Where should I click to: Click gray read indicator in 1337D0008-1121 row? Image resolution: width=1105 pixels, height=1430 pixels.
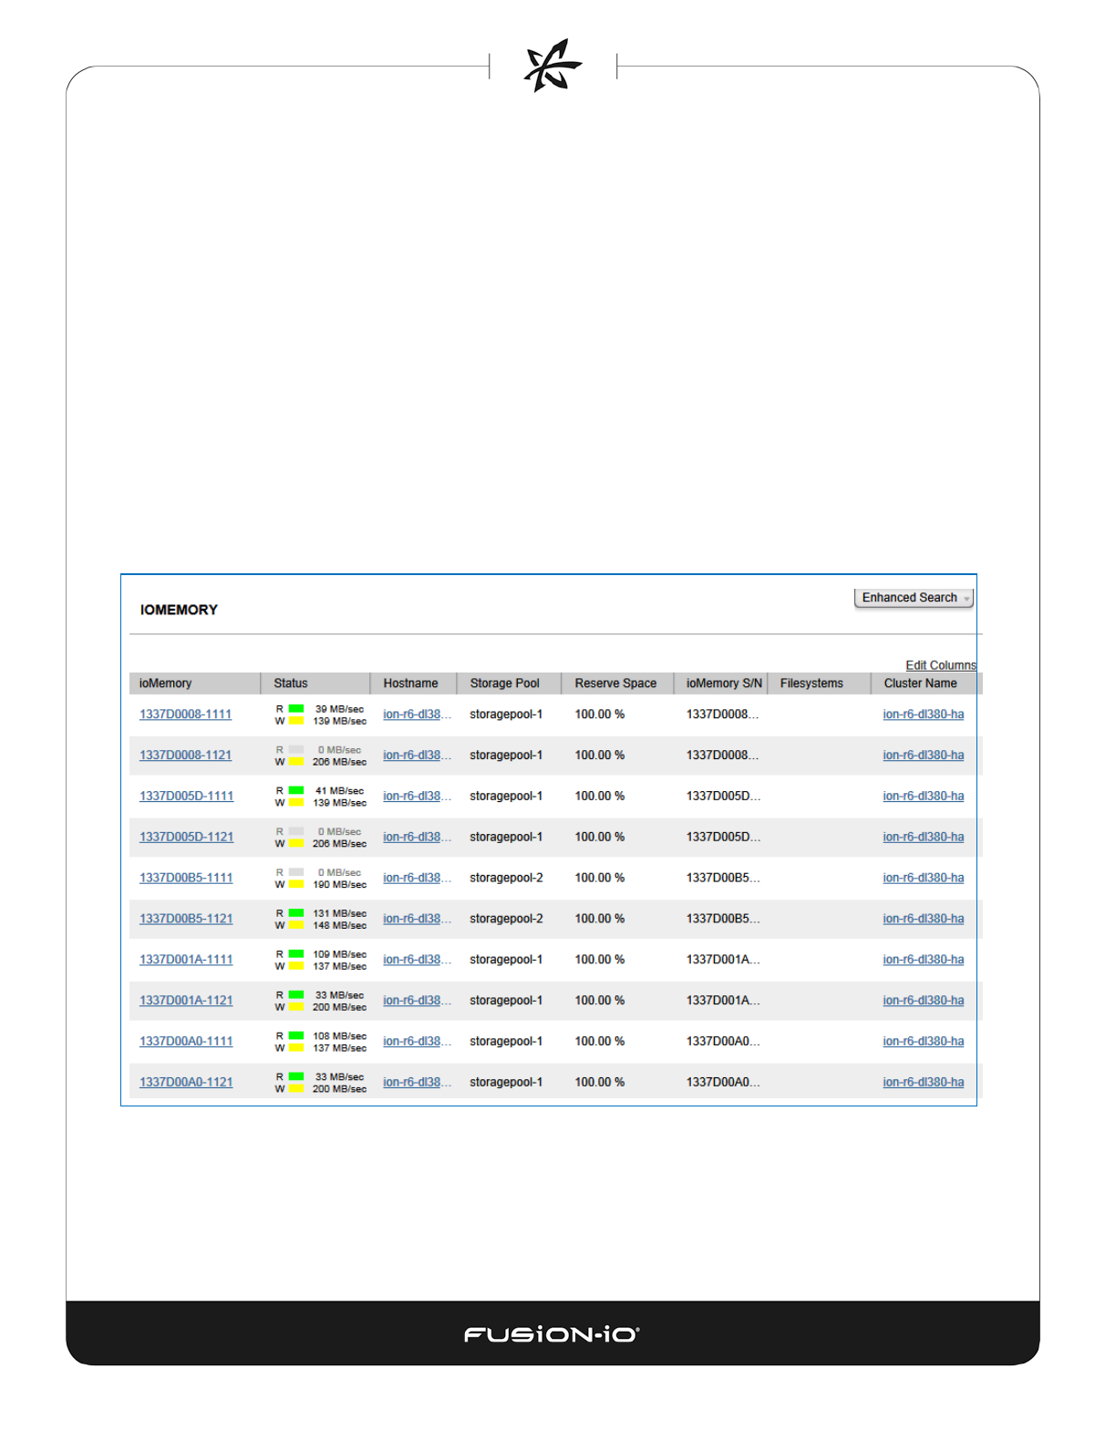[x=296, y=749]
